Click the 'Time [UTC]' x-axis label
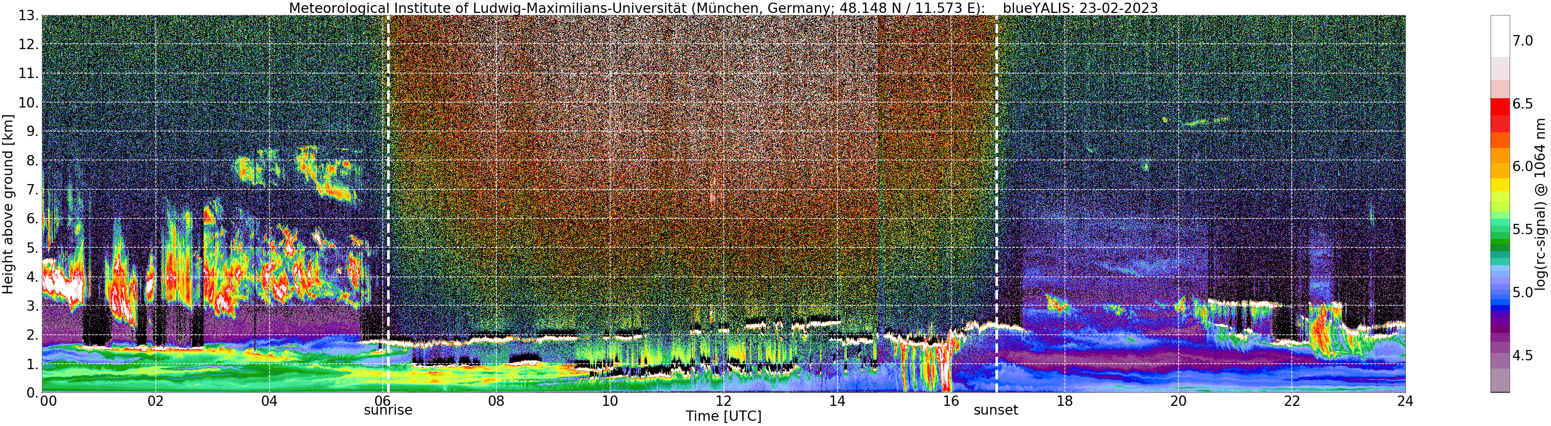Image resolution: width=1551 pixels, height=426 pixels. (x=723, y=416)
